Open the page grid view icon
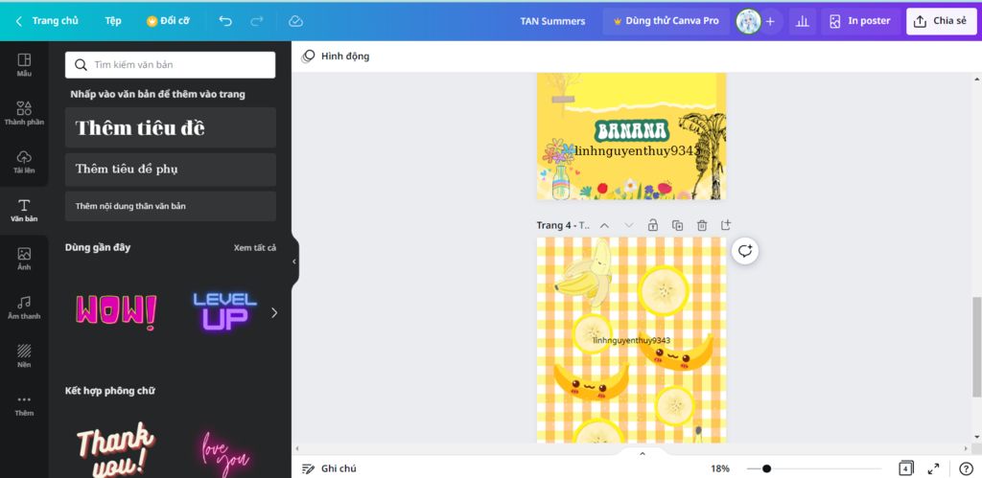Viewport: 982px width, 478px height. (905, 468)
